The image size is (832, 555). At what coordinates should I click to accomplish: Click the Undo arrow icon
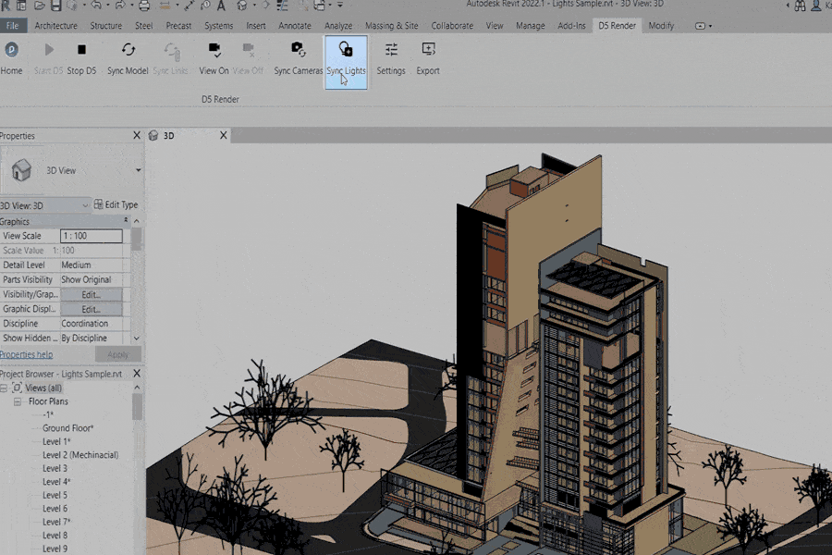pyautogui.click(x=96, y=6)
